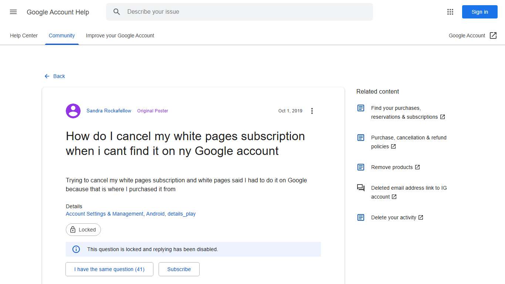Click the info icon in the locked notice

pos(76,249)
